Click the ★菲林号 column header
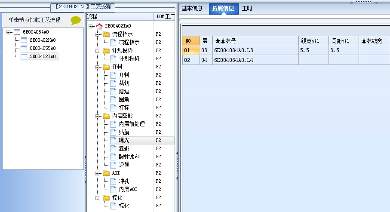 point(256,41)
